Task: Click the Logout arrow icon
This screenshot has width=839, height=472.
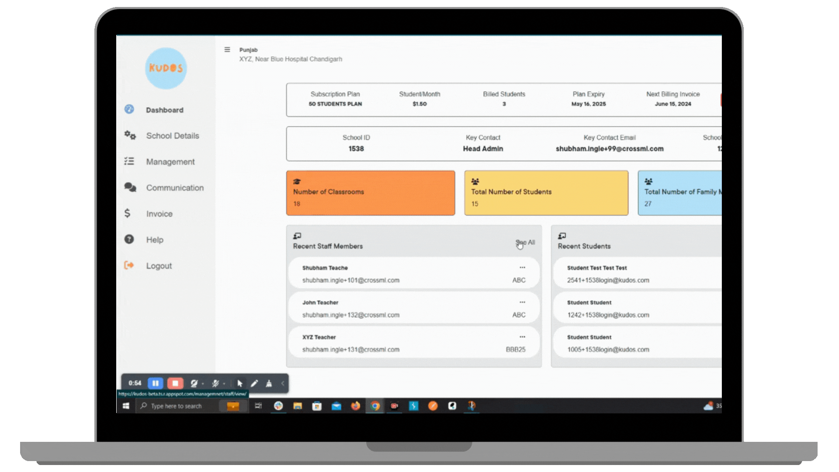Action: pyautogui.click(x=128, y=265)
